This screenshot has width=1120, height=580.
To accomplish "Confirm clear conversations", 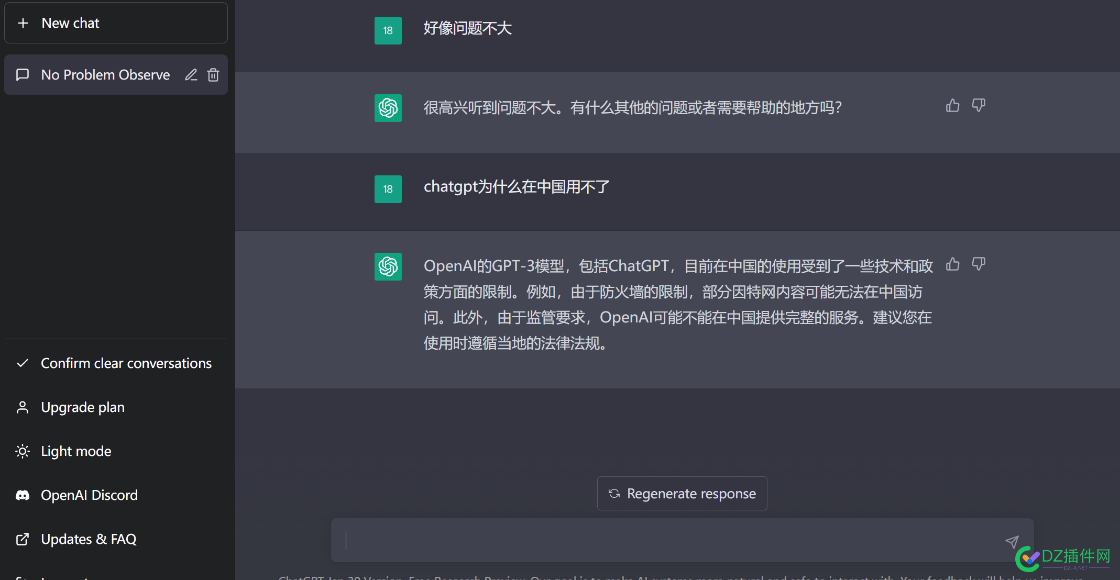I will tap(116, 363).
